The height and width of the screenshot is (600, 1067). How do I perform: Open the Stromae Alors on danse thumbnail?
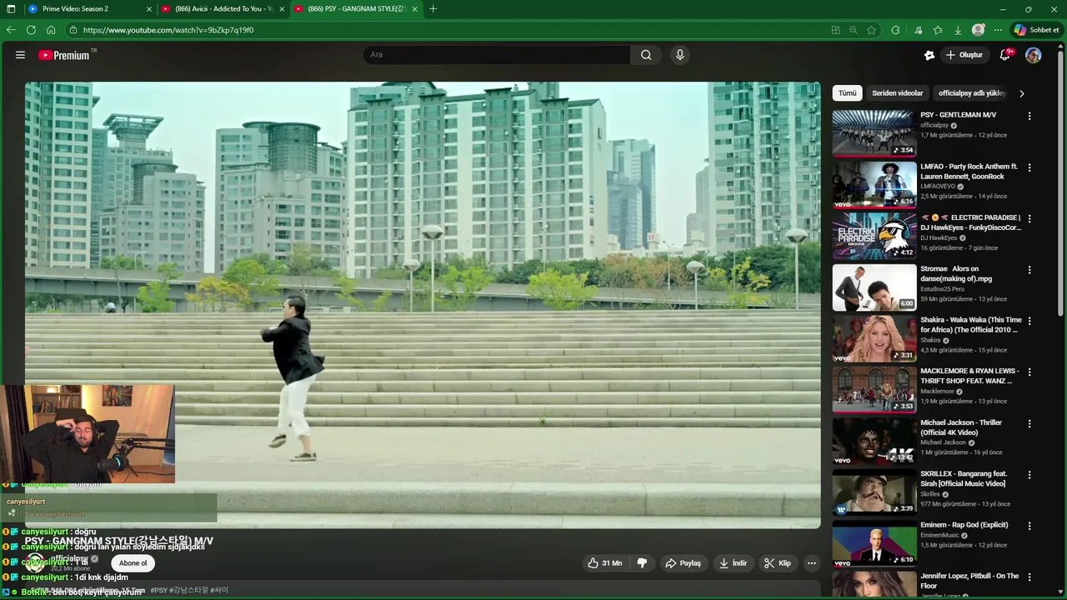click(x=874, y=287)
